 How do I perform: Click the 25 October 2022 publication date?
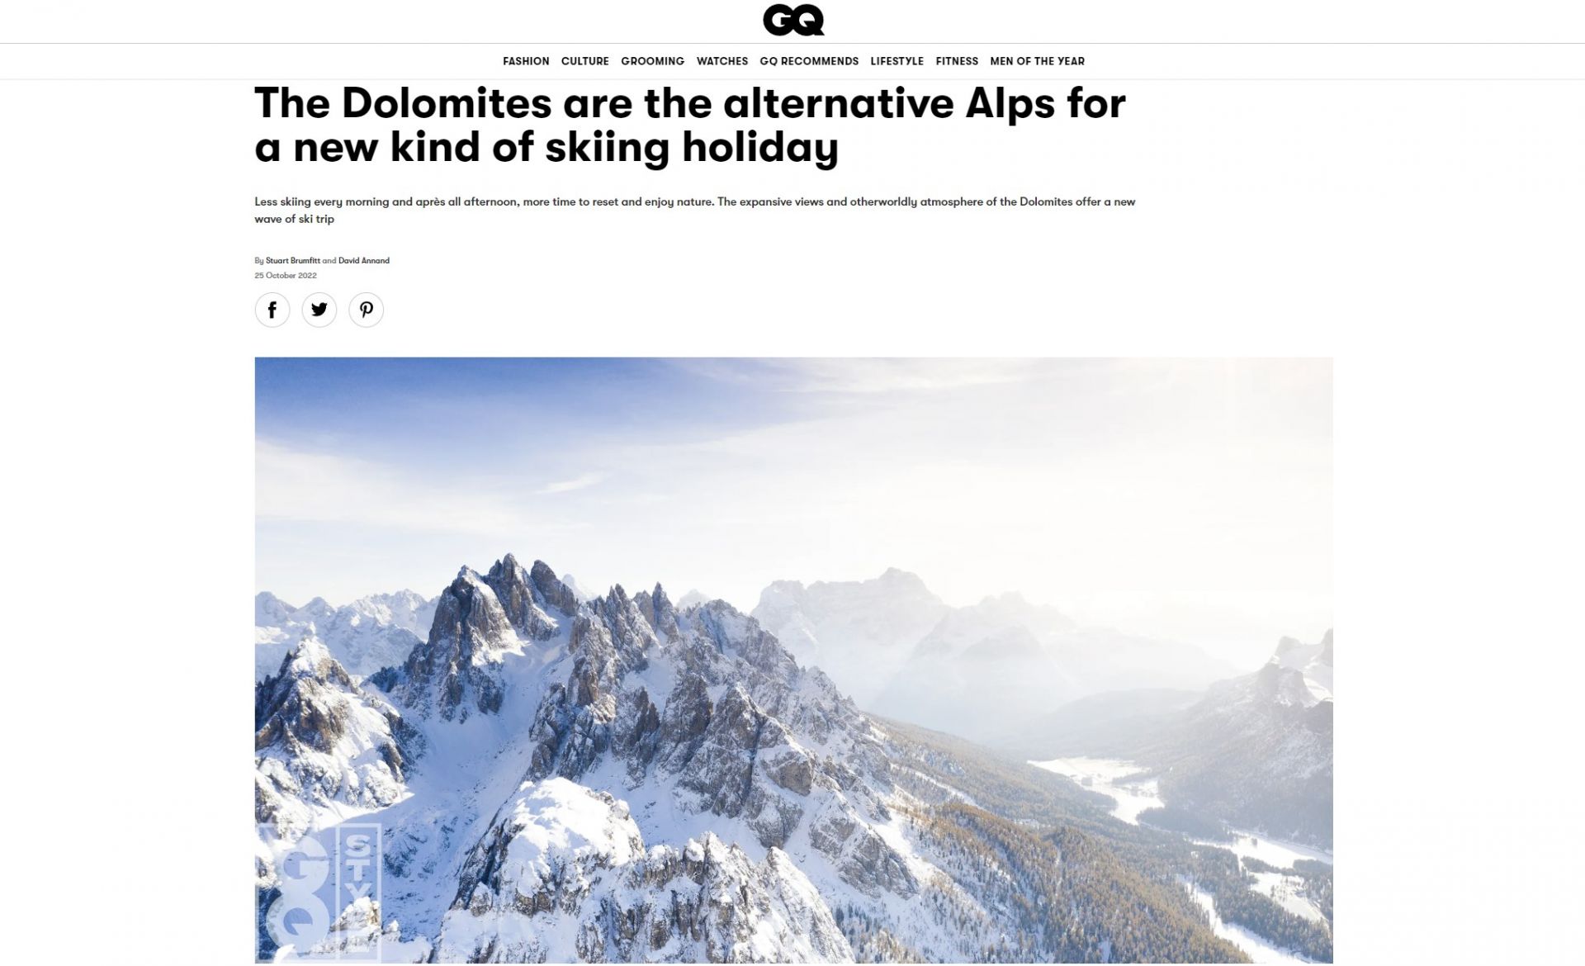pyautogui.click(x=286, y=276)
